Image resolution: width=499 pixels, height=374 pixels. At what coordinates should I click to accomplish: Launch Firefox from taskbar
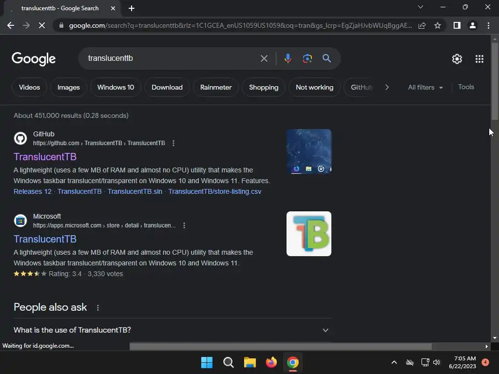(x=271, y=362)
